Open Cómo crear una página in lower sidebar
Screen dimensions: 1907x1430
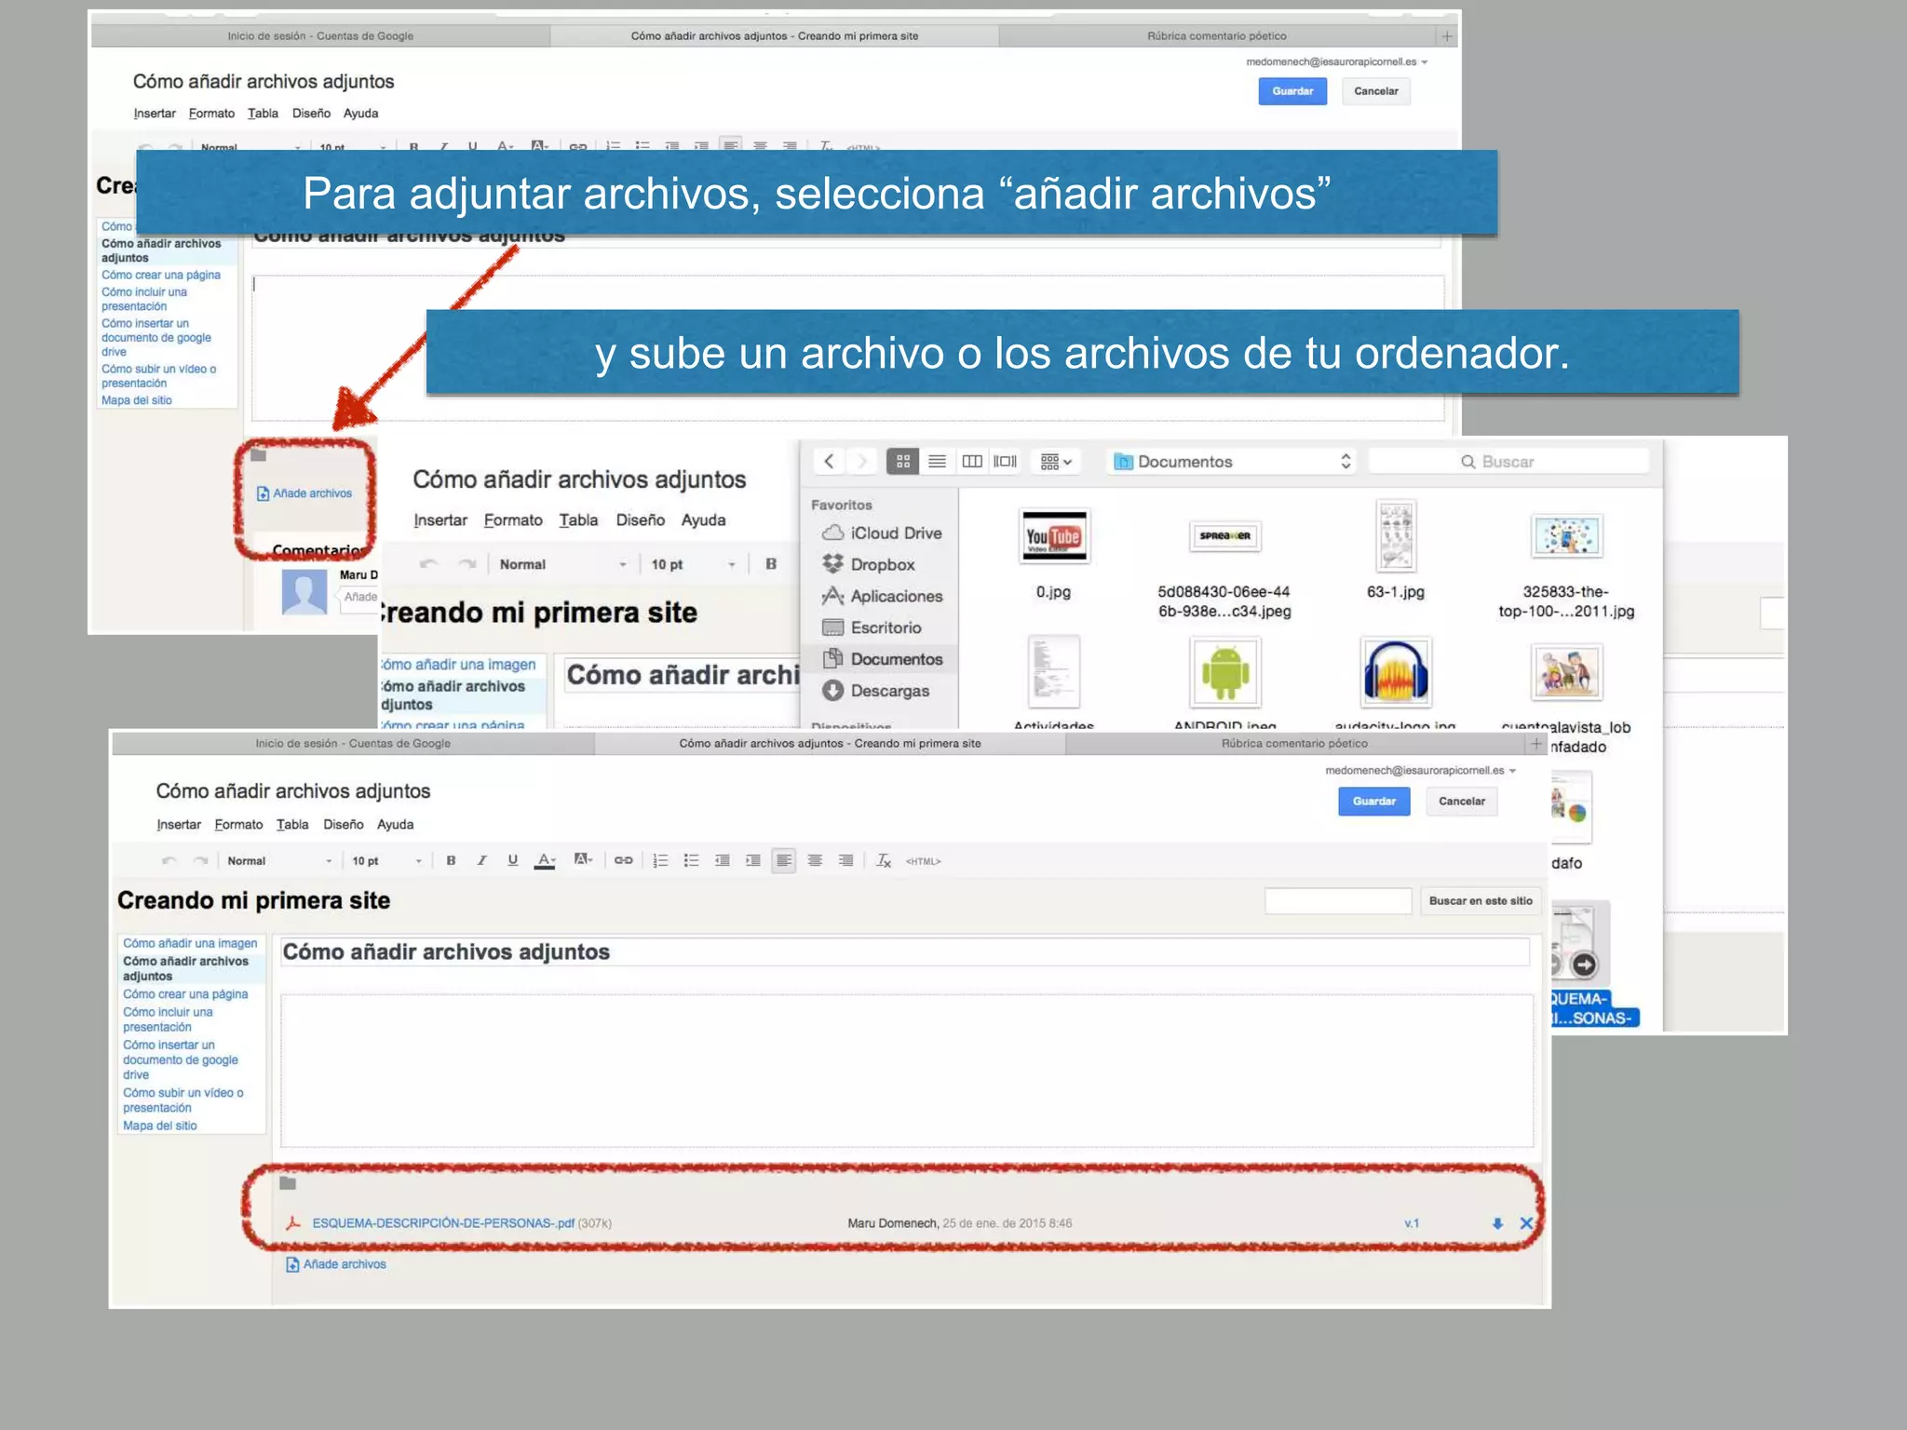[185, 994]
